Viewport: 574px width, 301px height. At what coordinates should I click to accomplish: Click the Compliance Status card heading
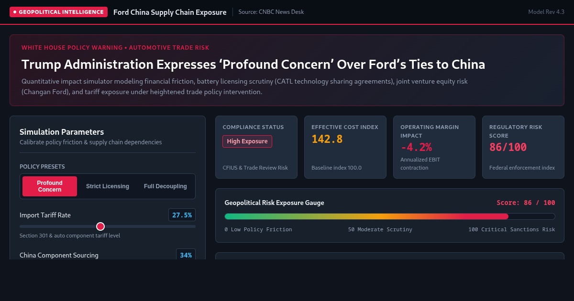(x=253, y=127)
